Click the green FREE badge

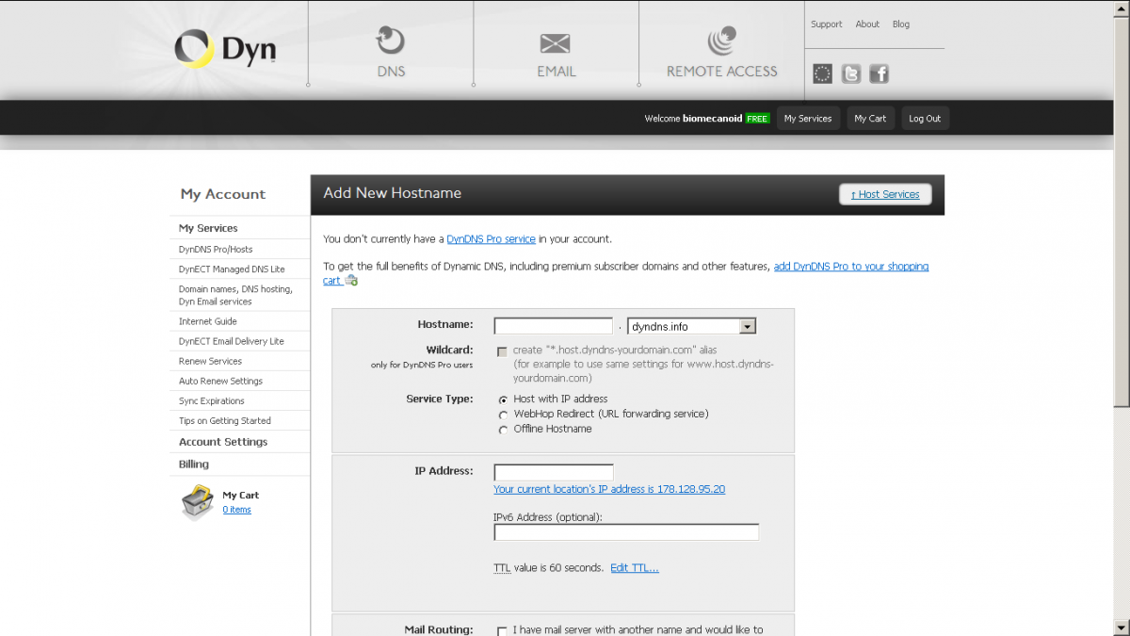coord(757,119)
